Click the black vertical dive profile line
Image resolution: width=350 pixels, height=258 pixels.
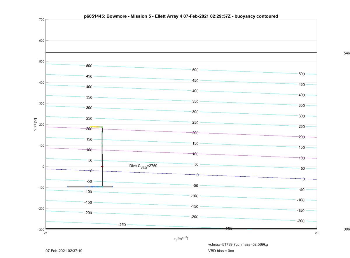(102, 157)
